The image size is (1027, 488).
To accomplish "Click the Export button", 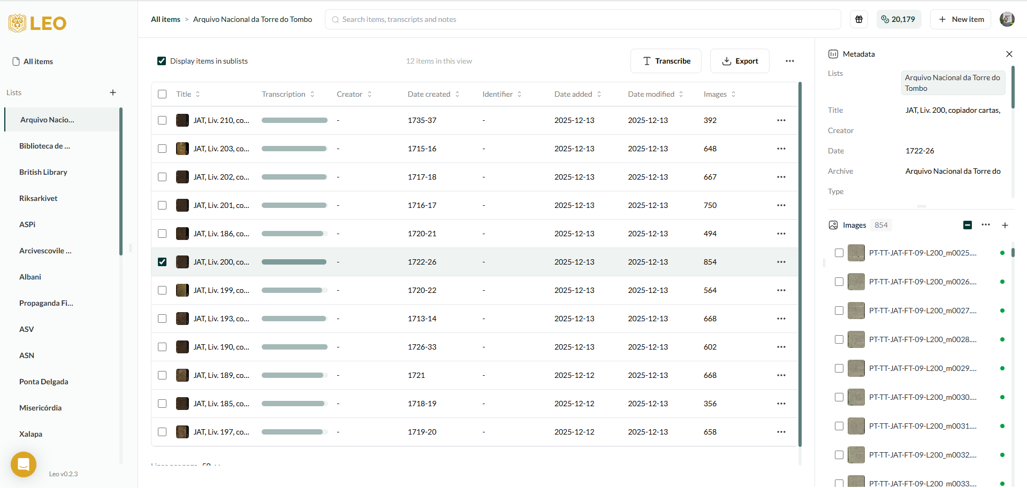I will (739, 61).
